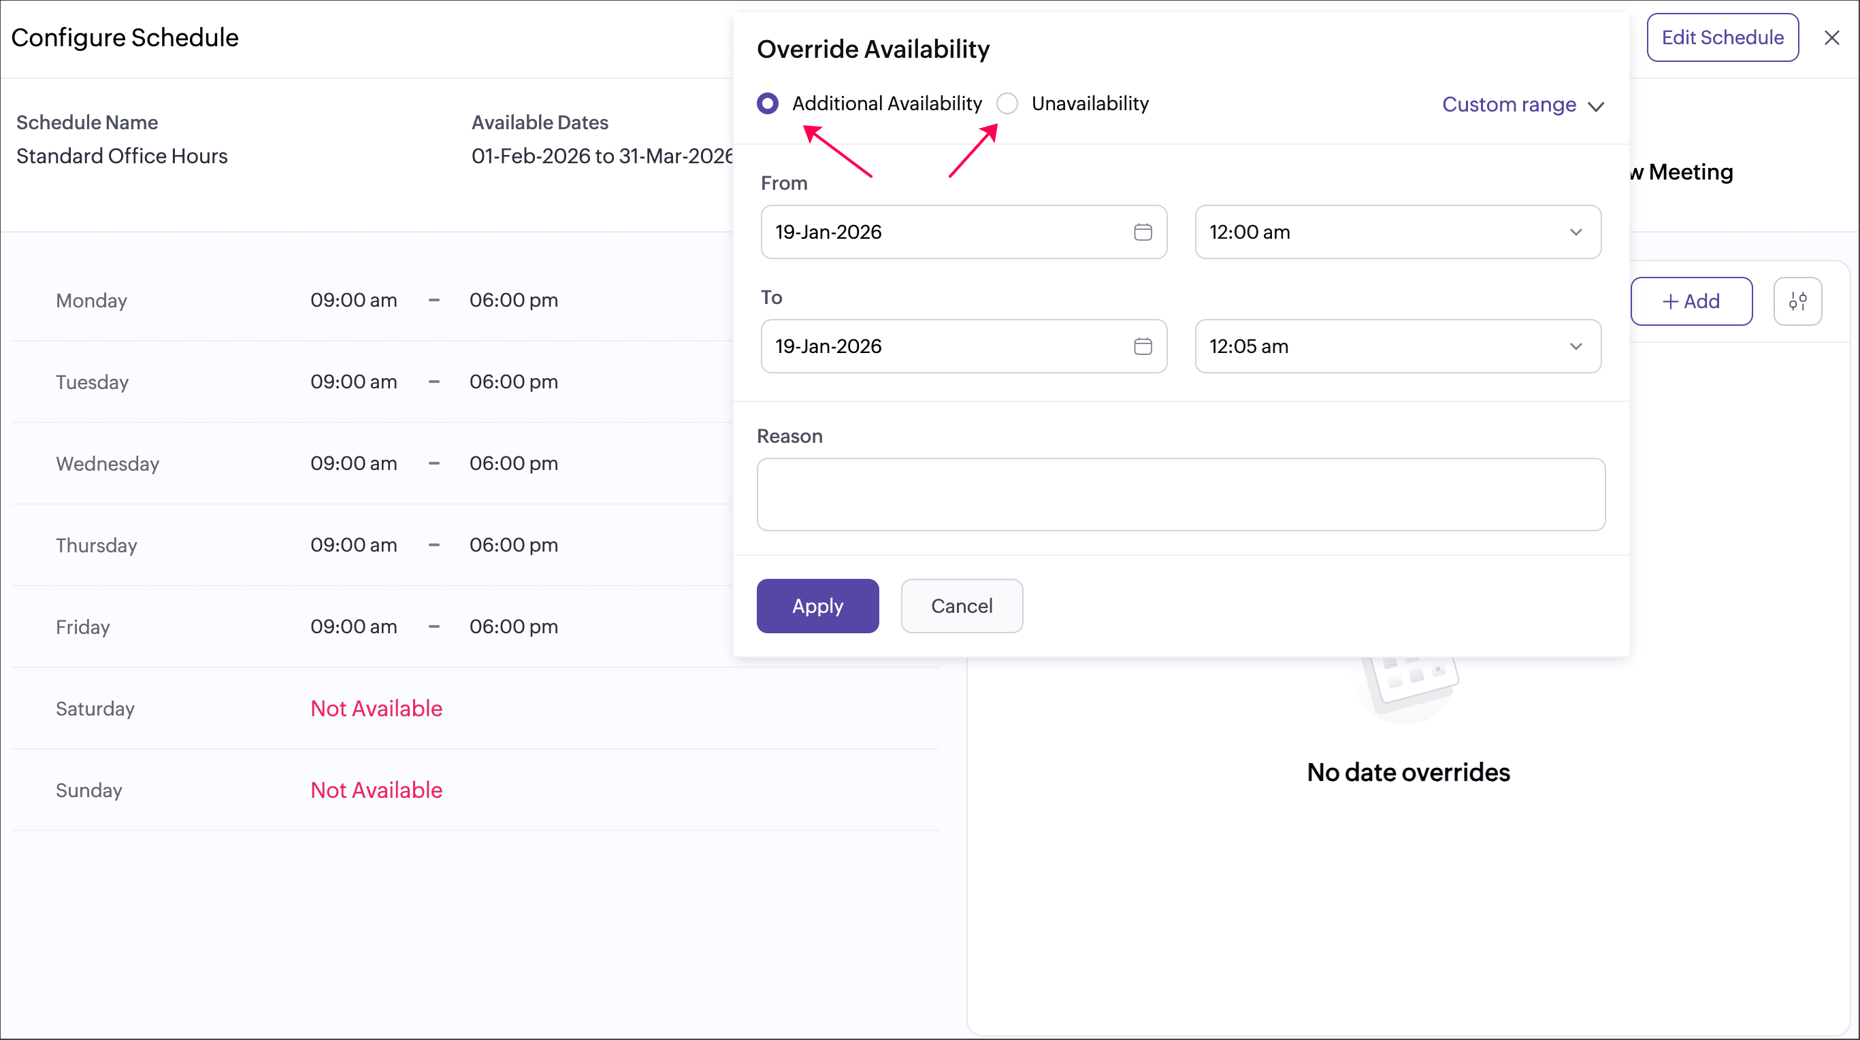1860x1040 pixels.
Task: Click the filter settings sliders icon
Action: [x=1797, y=301]
